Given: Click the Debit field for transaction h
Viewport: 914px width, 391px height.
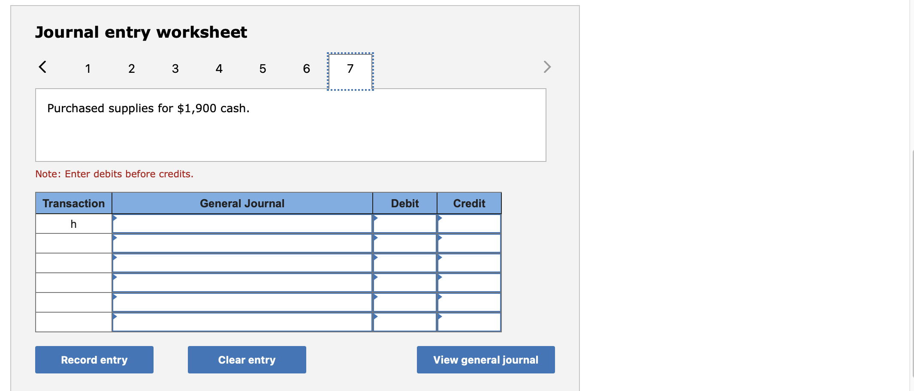Looking at the screenshot, I should click(404, 223).
